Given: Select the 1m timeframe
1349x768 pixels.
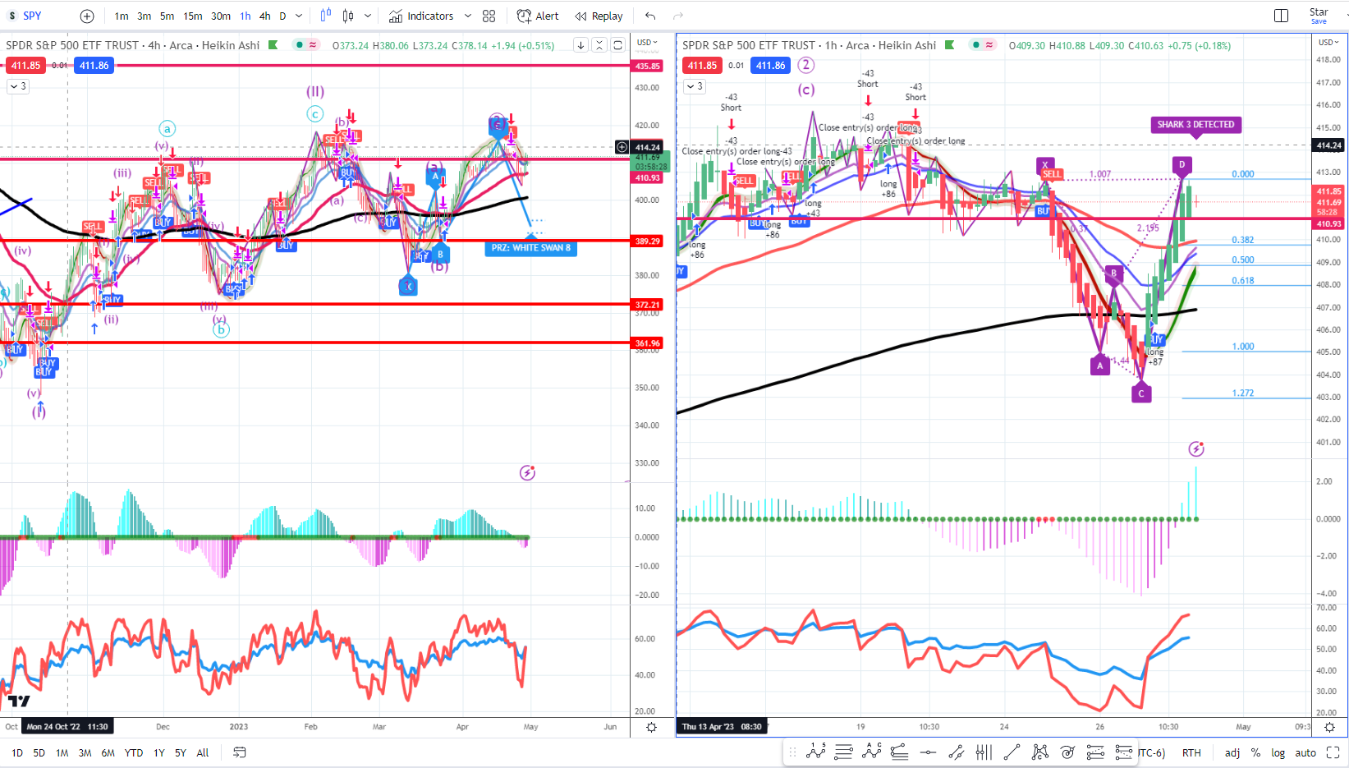Looking at the screenshot, I should pos(122,16).
